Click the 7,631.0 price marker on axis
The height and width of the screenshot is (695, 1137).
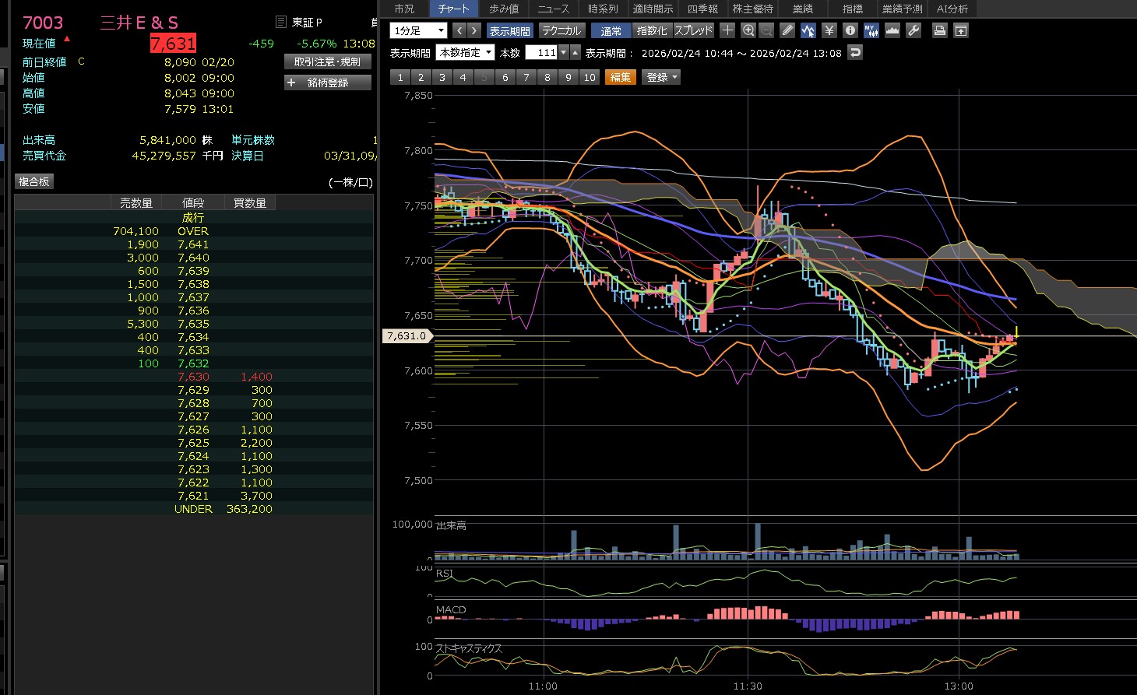pyautogui.click(x=407, y=335)
